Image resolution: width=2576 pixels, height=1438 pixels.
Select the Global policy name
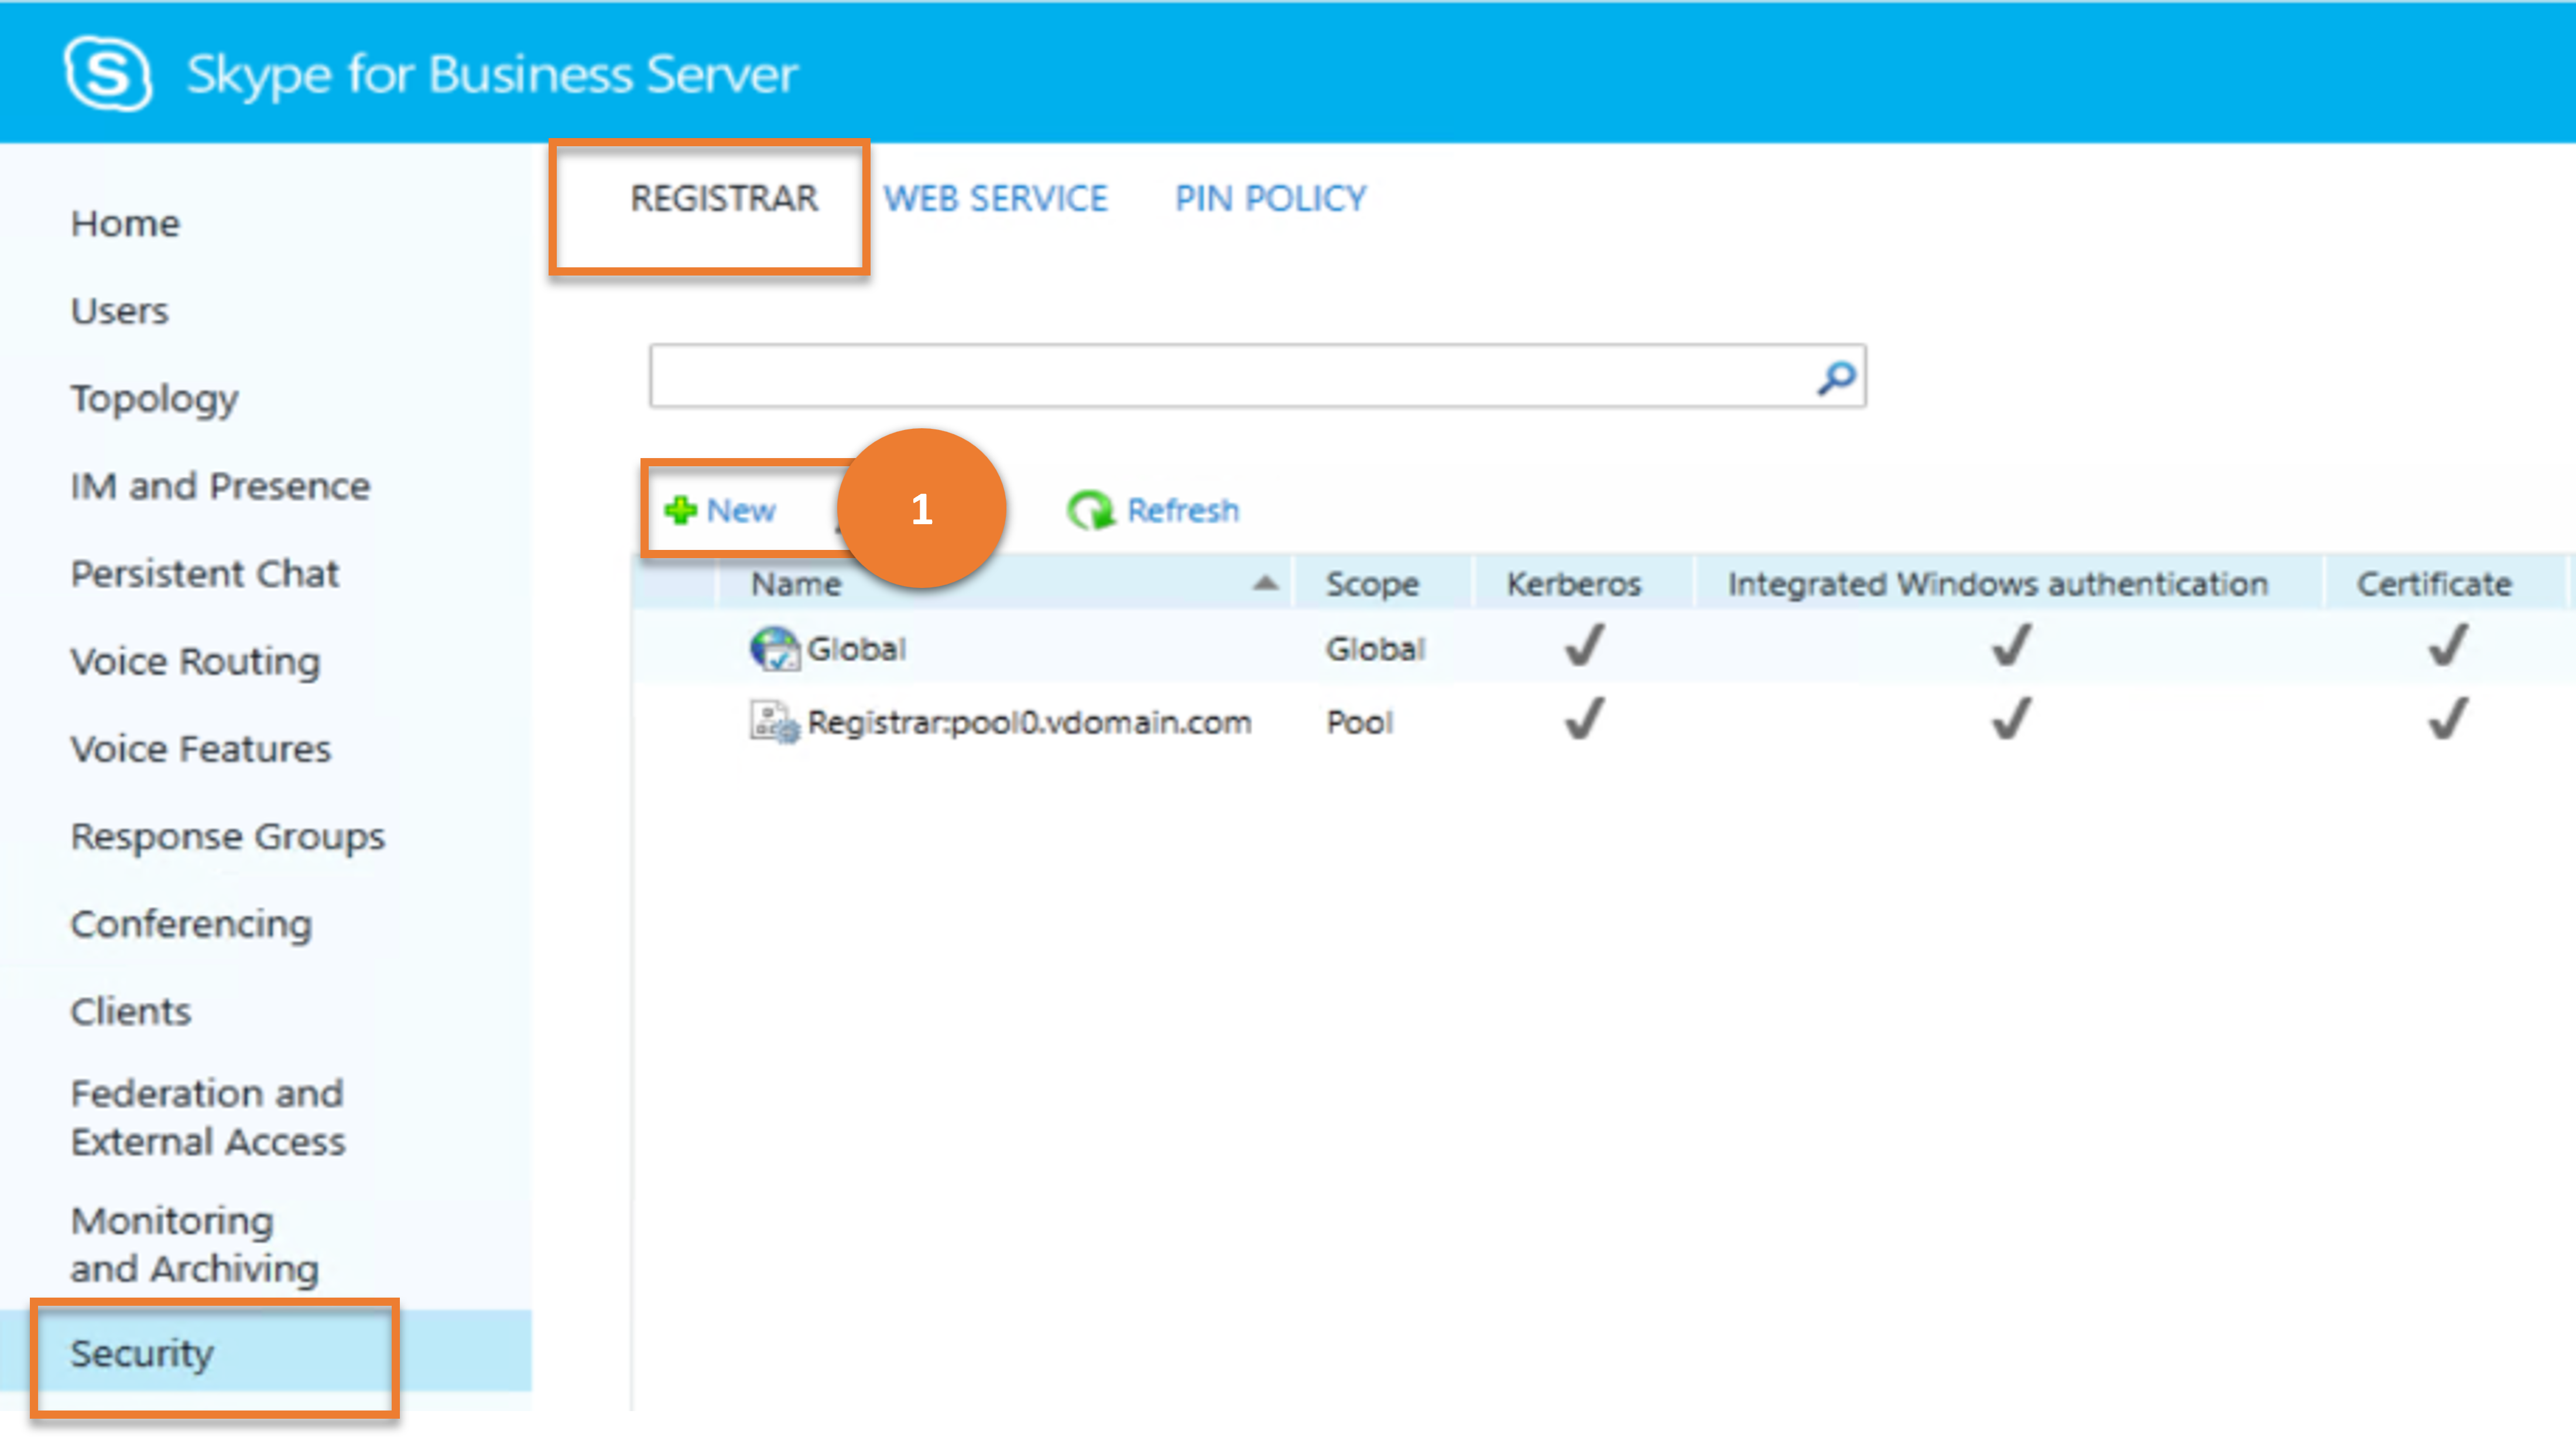point(856,649)
